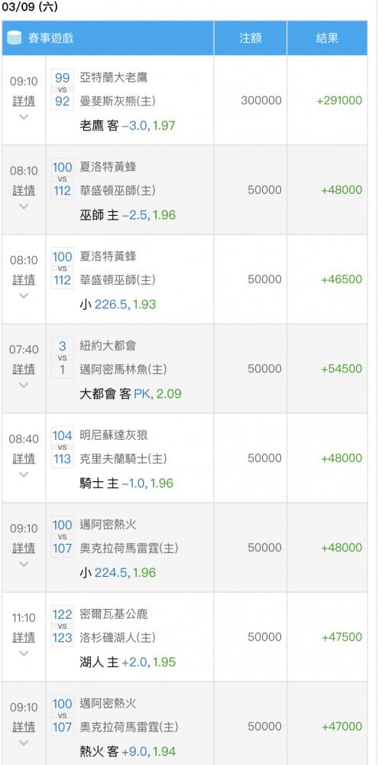Open 詳情 for 11:10 Lakers game
This screenshot has width=382, height=765.
click(x=24, y=638)
